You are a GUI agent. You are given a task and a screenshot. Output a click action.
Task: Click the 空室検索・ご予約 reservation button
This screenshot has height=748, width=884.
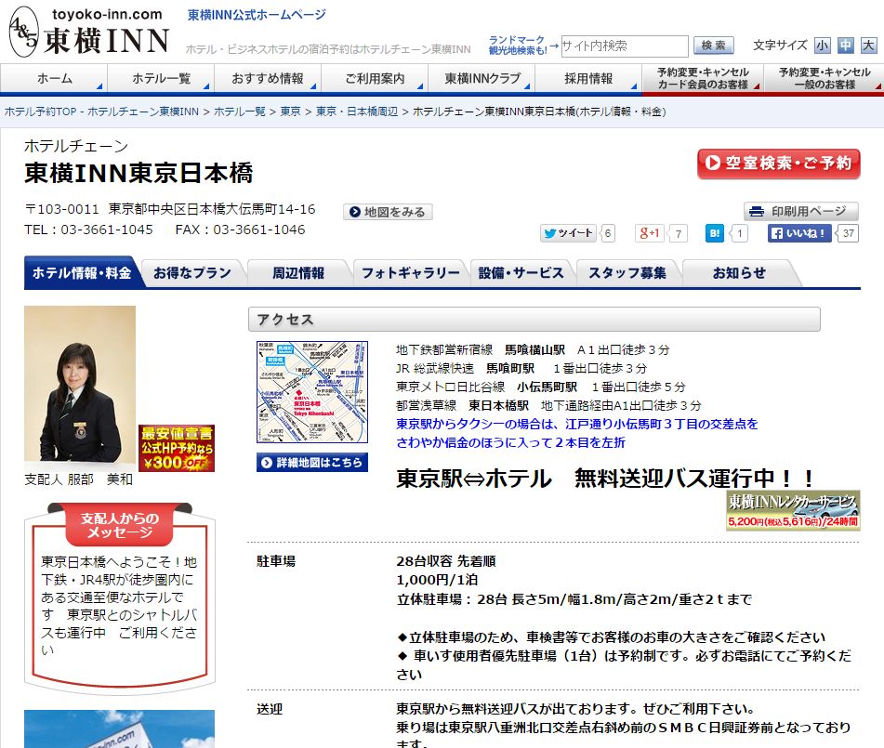(x=779, y=164)
